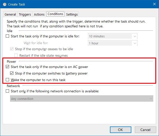Open the Settings tab

point(72,14)
